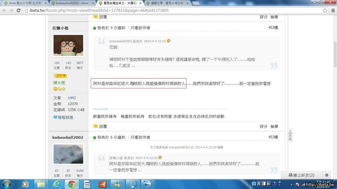Bookmark this page with the star icon
Viewport: 337px width, 189px height.
pyautogui.click(x=325, y=10)
